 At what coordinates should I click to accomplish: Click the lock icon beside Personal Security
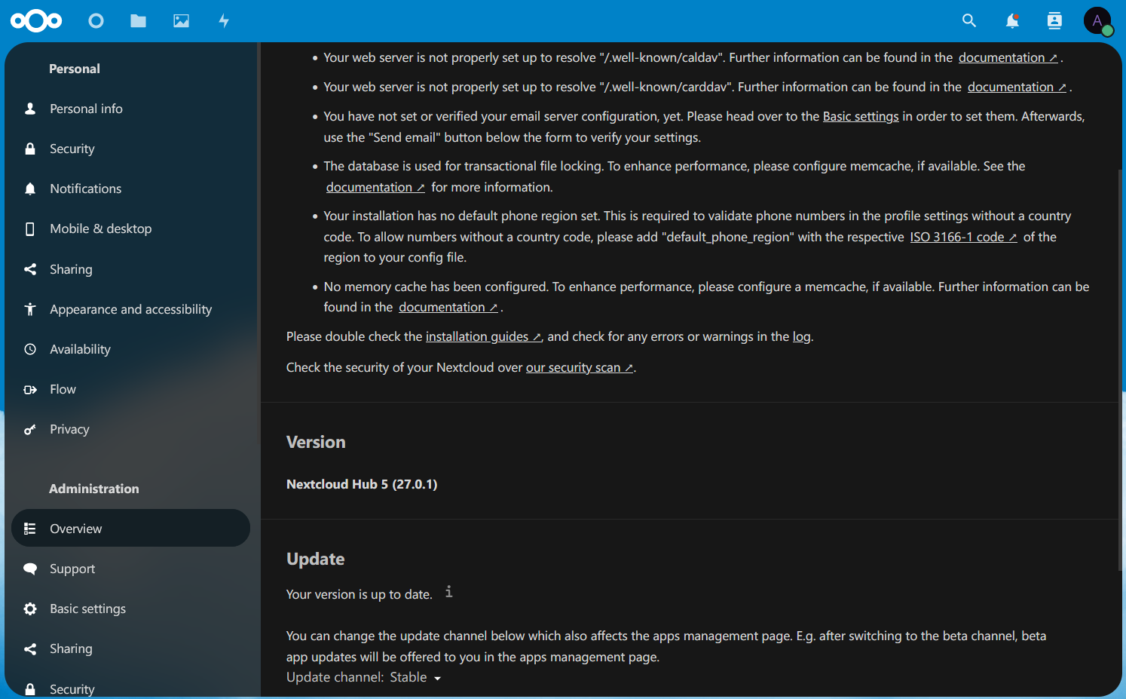pos(30,149)
